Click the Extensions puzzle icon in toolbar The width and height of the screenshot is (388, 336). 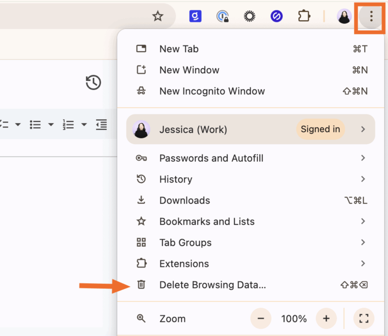pyautogui.click(x=304, y=16)
